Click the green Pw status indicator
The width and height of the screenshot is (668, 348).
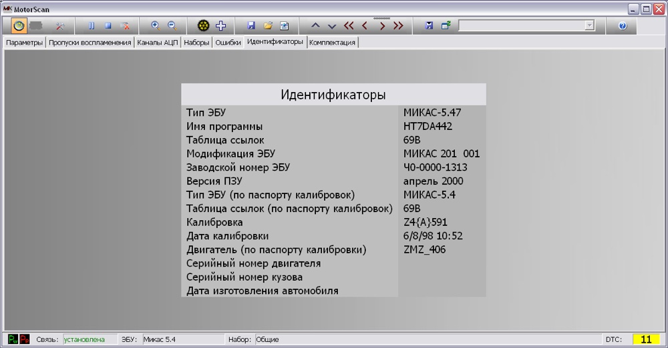coord(13,339)
